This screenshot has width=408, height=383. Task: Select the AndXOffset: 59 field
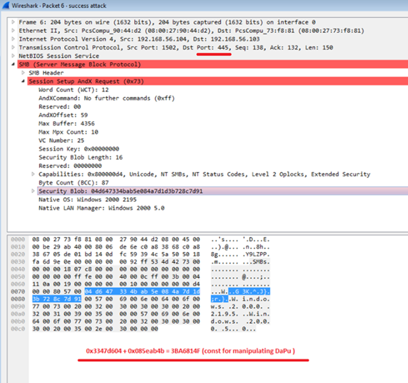point(63,115)
